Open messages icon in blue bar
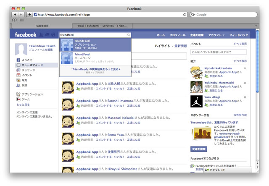This screenshot has width=269, height=186. point(47,35)
